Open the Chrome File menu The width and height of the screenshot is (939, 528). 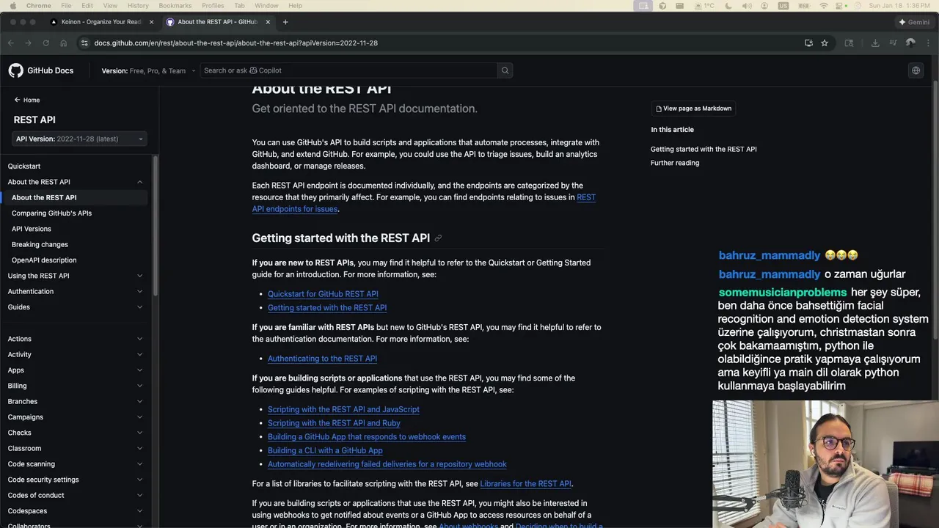tap(66, 6)
